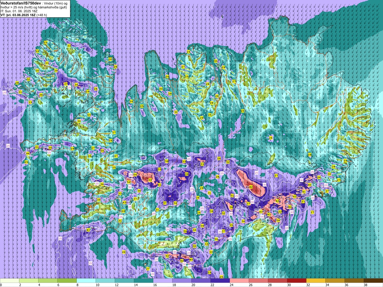Choose the yellow 32–34 legend swatch

coord(316,281)
